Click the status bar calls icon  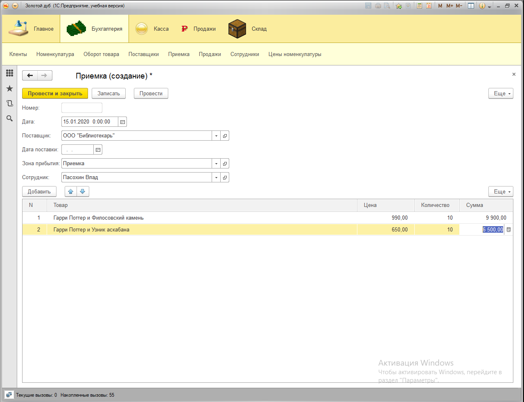[9, 395]
